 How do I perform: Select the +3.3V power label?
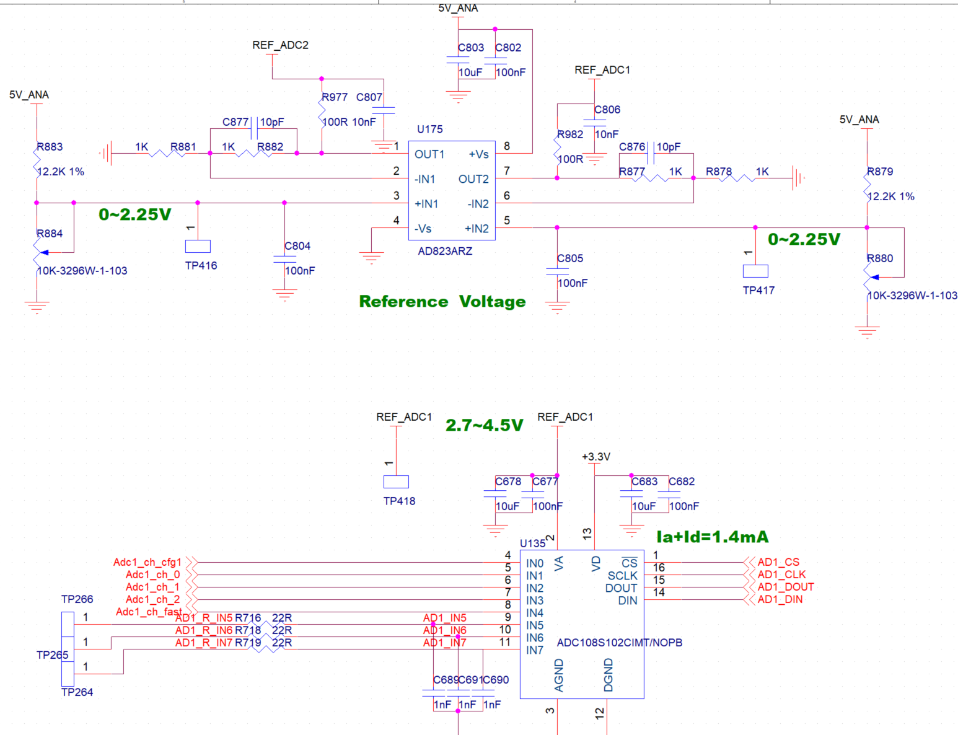pos(596,457)
